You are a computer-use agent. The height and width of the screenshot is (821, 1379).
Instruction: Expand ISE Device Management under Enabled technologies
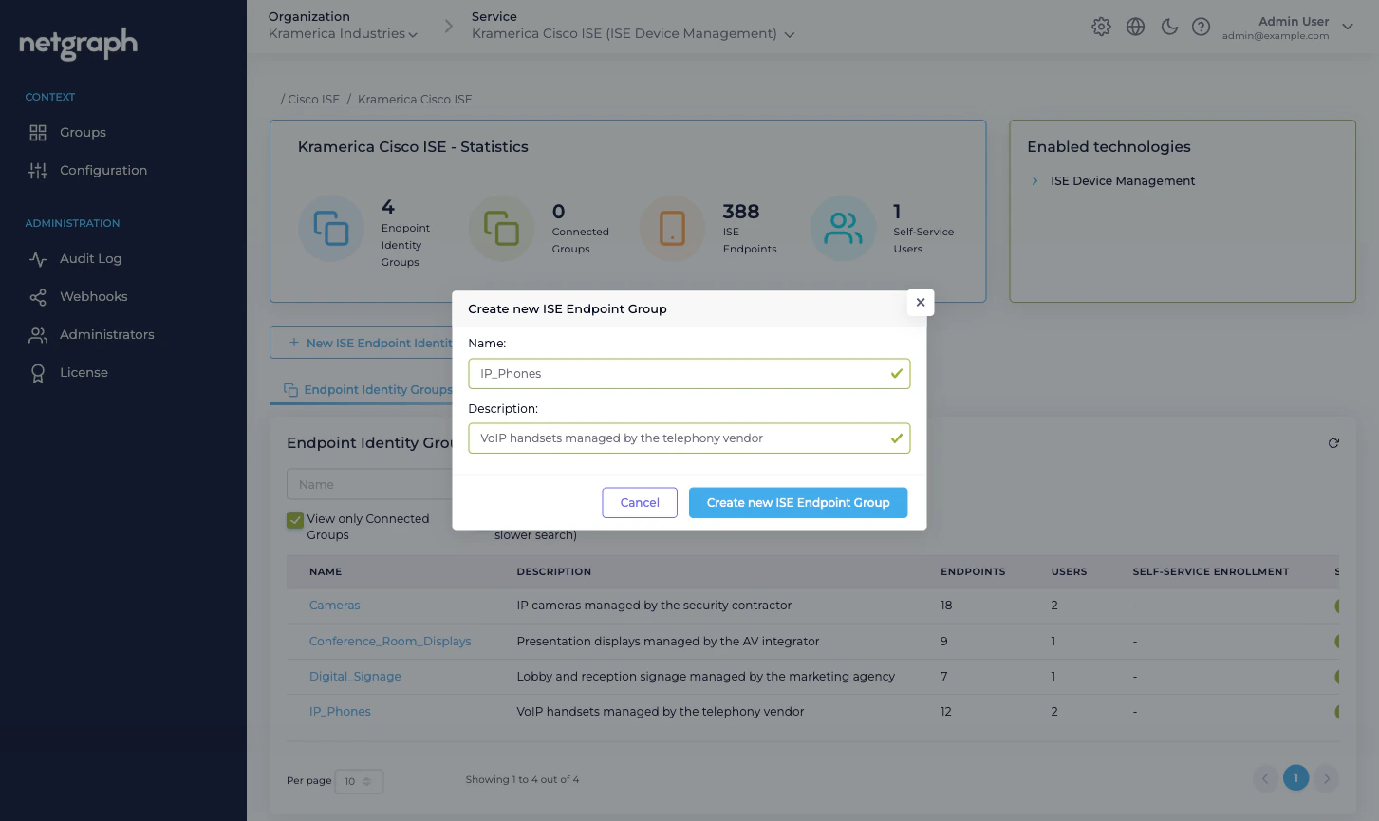tap(1034, 180)
